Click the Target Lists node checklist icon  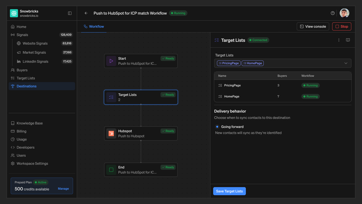coord(111,97)
